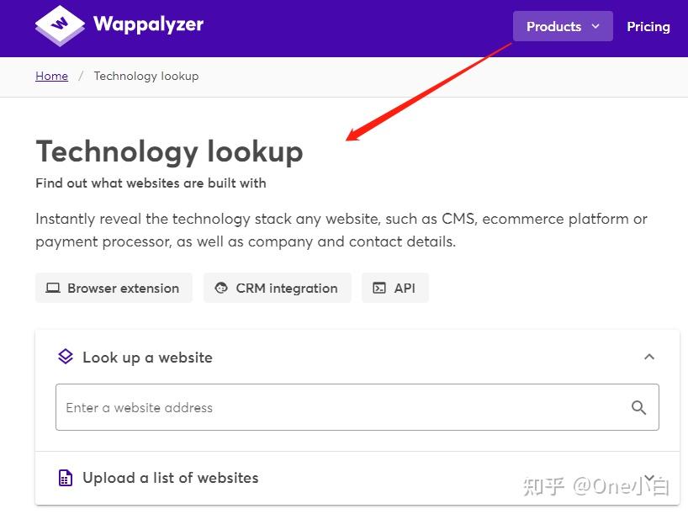Click the CRM integration button
688x514 pixels.
(x=277, y=288)
